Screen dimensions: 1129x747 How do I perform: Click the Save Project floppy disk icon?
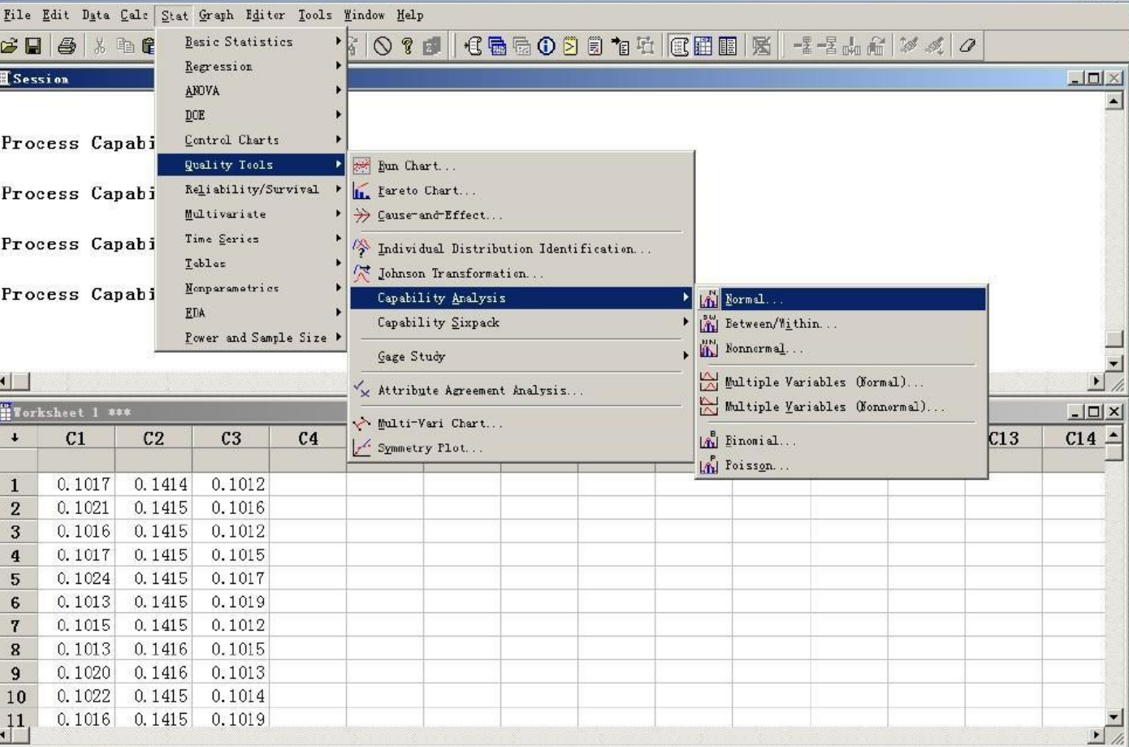point(33,45)
